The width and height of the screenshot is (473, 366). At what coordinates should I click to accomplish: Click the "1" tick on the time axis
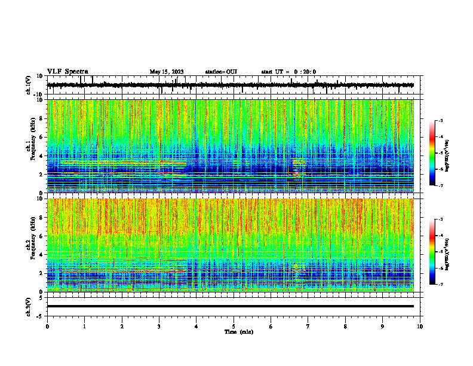84,327
